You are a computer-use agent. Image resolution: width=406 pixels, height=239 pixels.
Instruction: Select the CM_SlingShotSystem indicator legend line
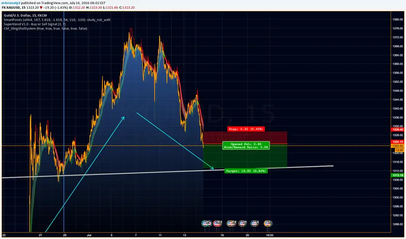46,28
